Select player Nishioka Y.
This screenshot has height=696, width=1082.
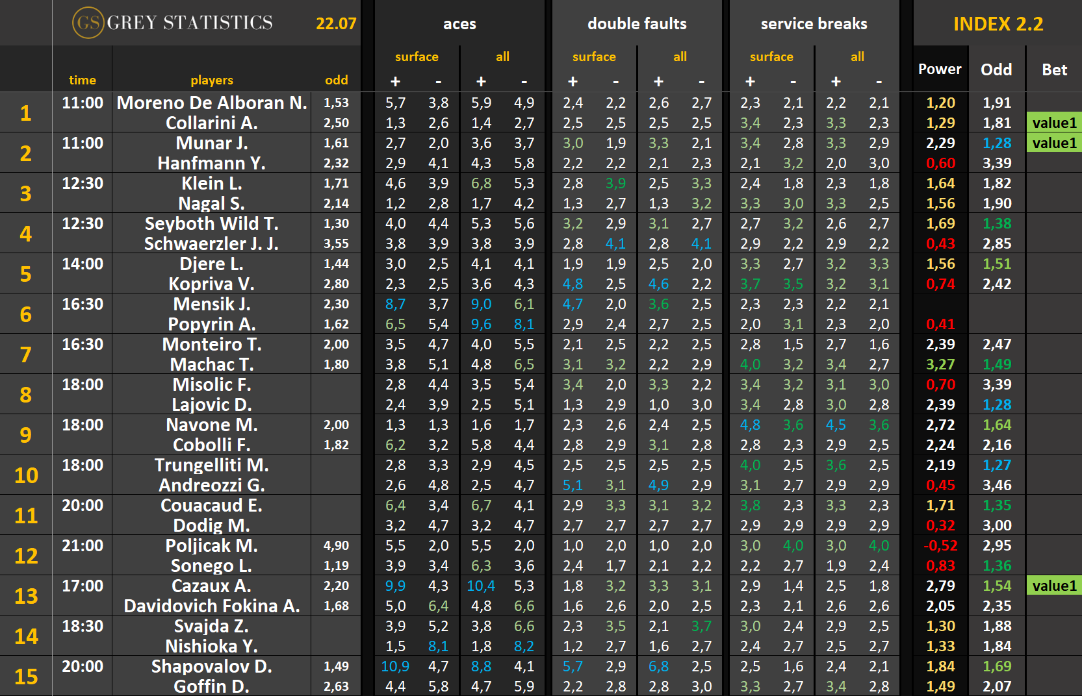click(212, 646)
